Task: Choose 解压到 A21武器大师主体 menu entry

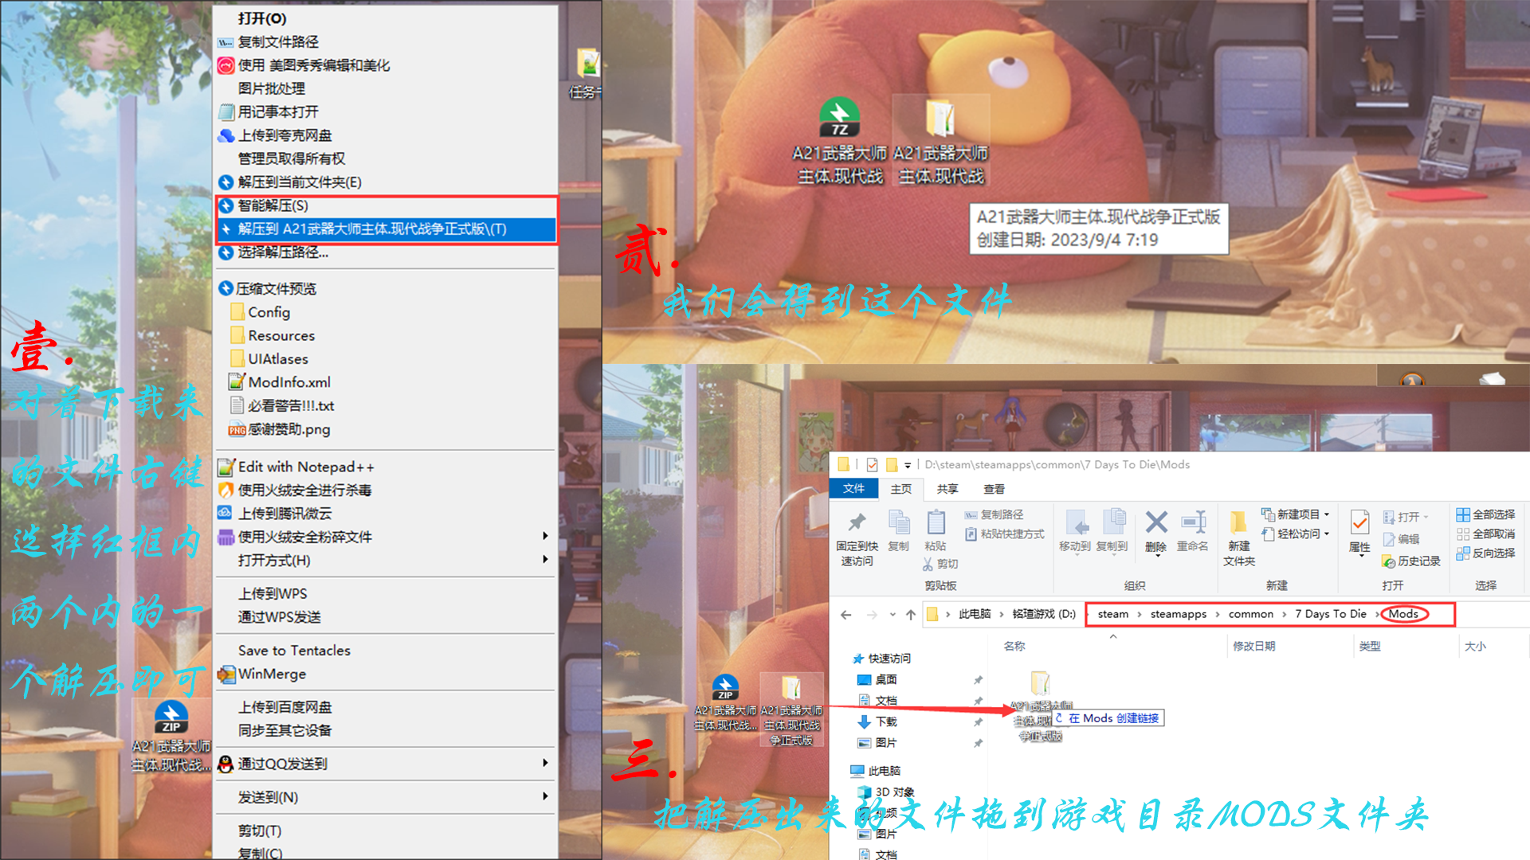Action: coord(386,229)
